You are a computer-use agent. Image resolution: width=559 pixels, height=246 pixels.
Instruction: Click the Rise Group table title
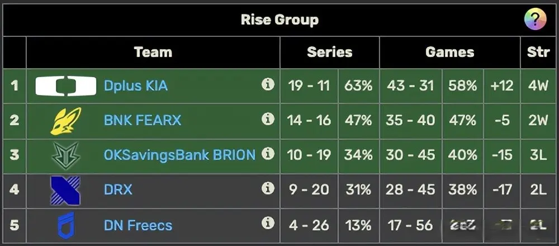279,20
